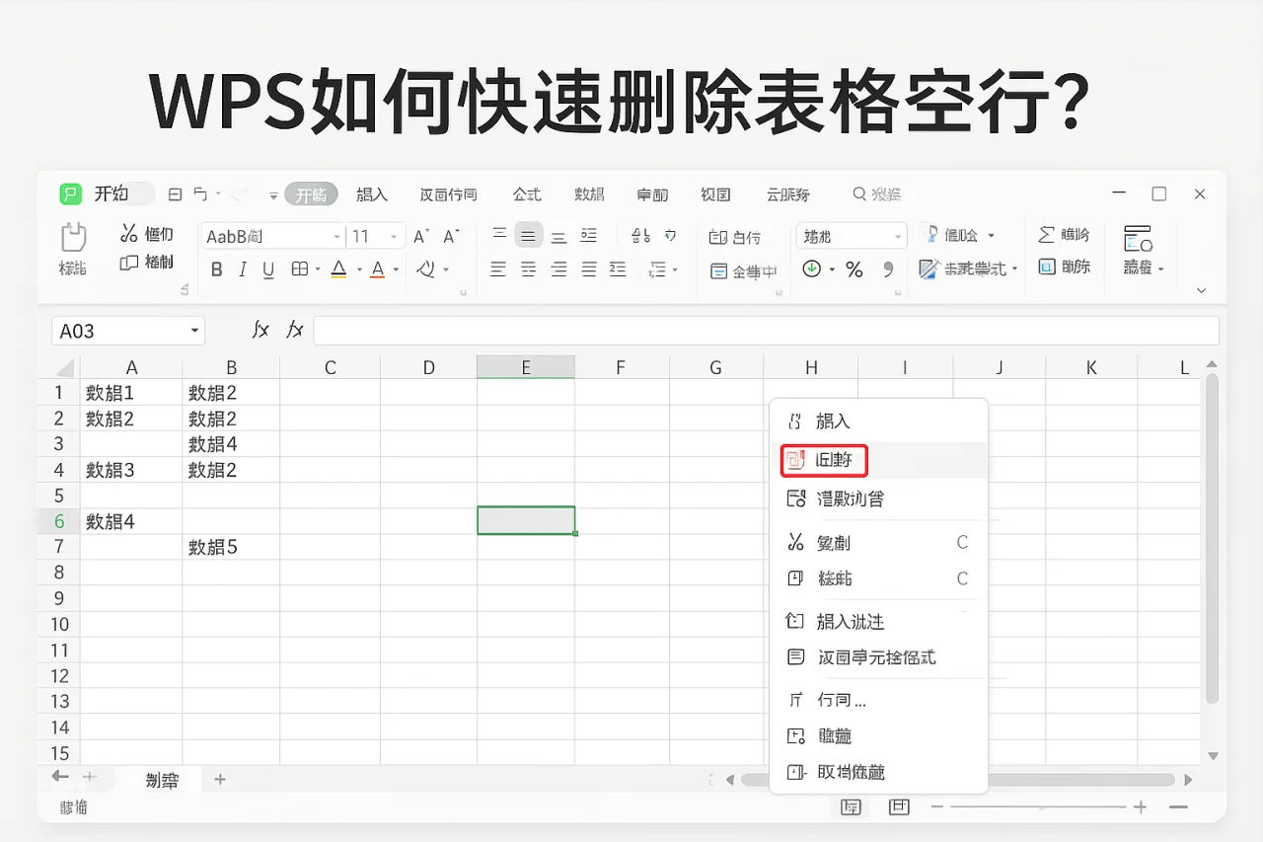Click the AutoSum icon in the ribbon
The height and width of the screenshot is (842, 1263).
[1048, 234]
